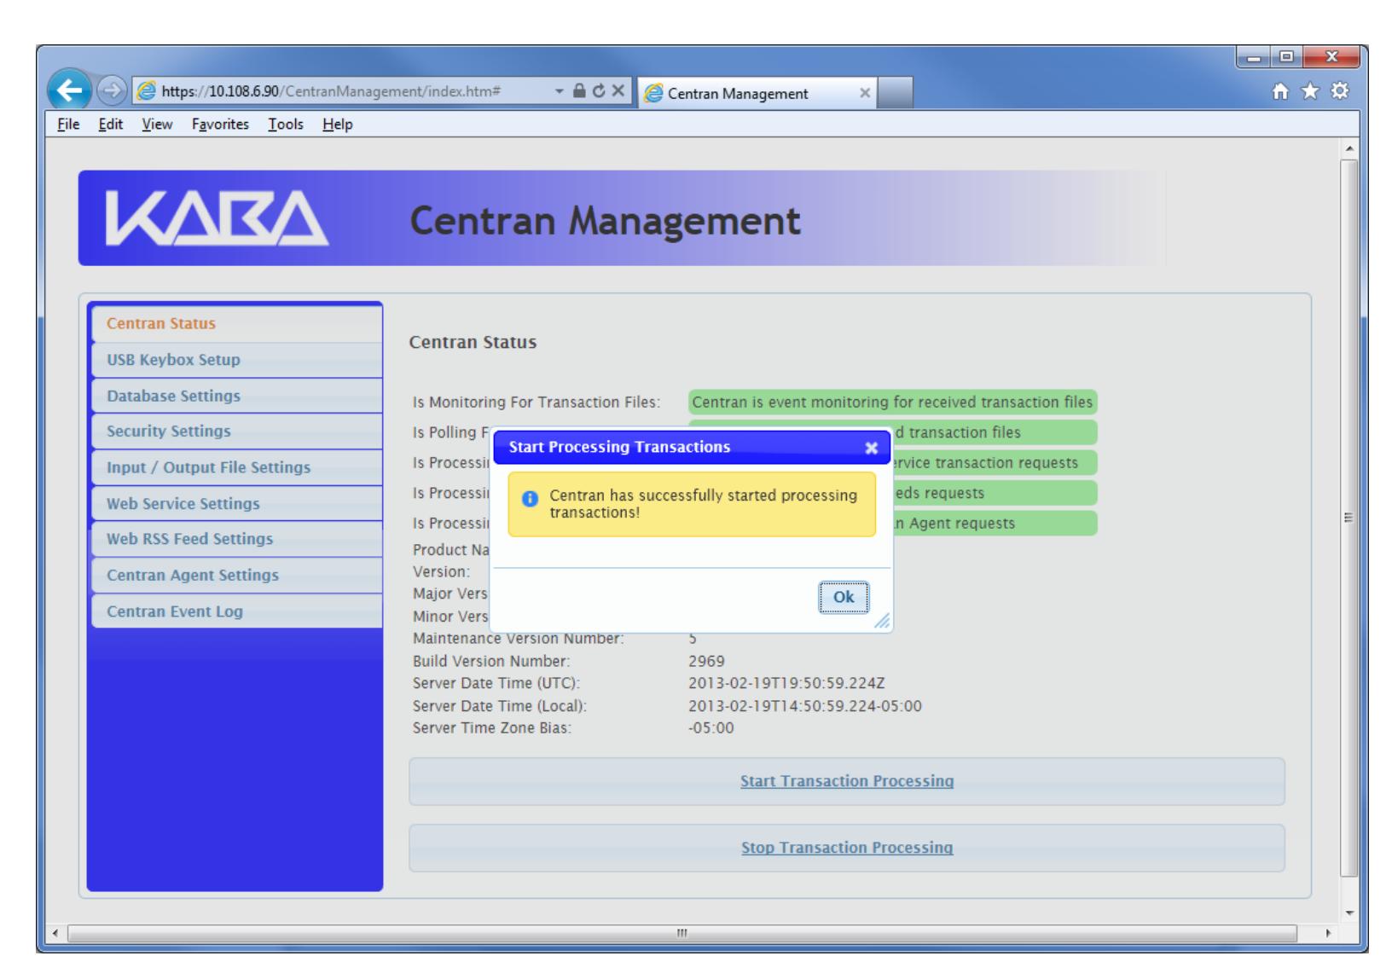Image resolution: width=1392 pixels, height=979 pixels.
Task: Click the Build Version Number value 2969
Action: click(706, 661)
